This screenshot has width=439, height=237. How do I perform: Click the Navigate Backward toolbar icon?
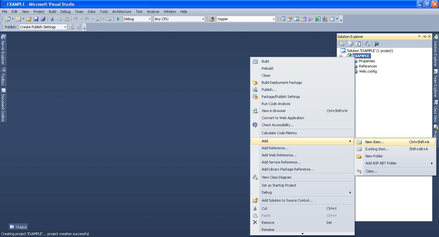coord(99,19)
